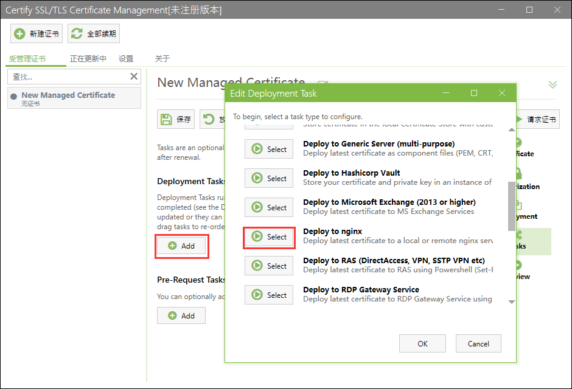Click the Renew All refresh icon
The width and height of the screenshot is (572, 389).
click(77, 34)
